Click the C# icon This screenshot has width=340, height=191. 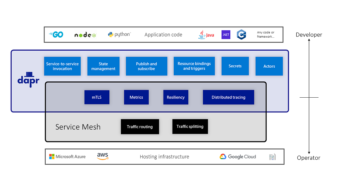point(241,35)
